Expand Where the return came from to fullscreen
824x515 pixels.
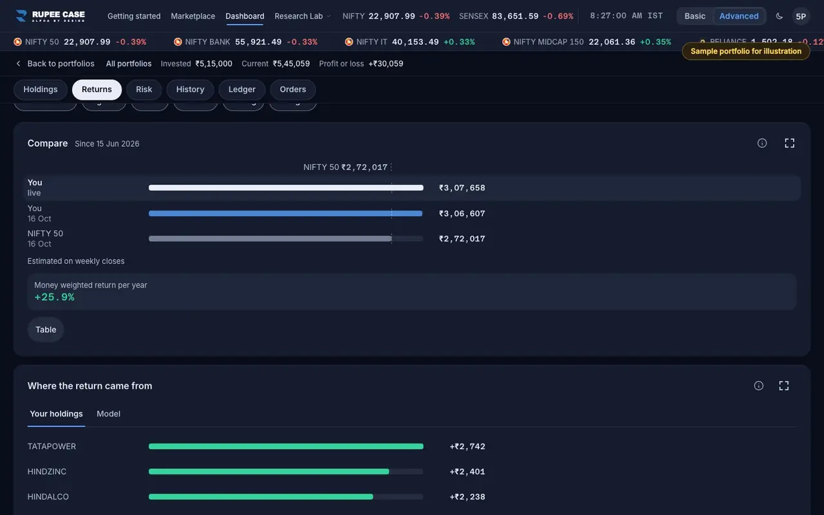(784, 386)
